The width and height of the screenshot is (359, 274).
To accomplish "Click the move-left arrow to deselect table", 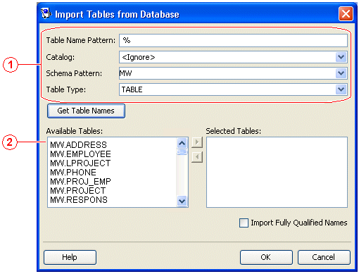I will click(197, 157).
